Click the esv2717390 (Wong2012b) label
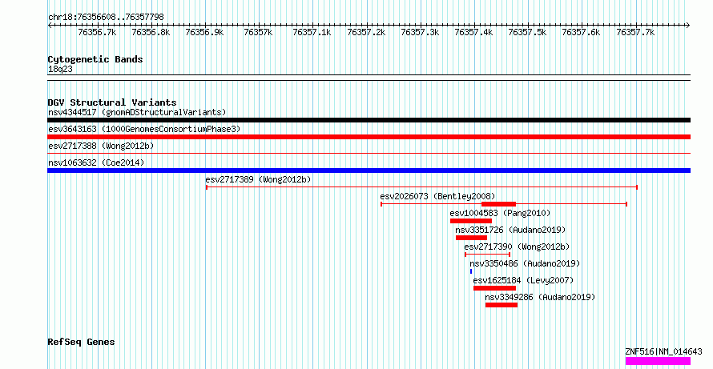The width and height of the screenshot is (713, 369). [x=517, y=247]
